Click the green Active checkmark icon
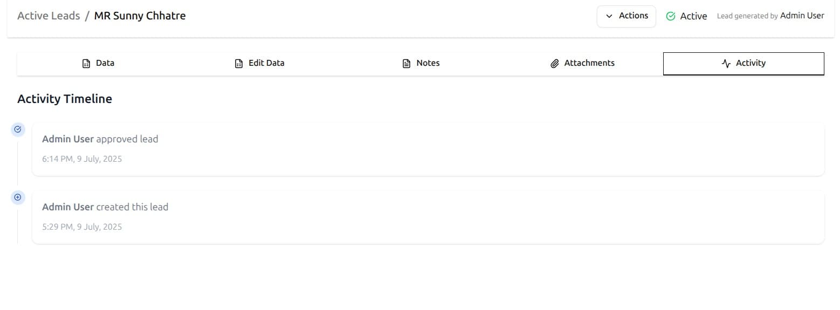840x310 pixels. (671, 16)
